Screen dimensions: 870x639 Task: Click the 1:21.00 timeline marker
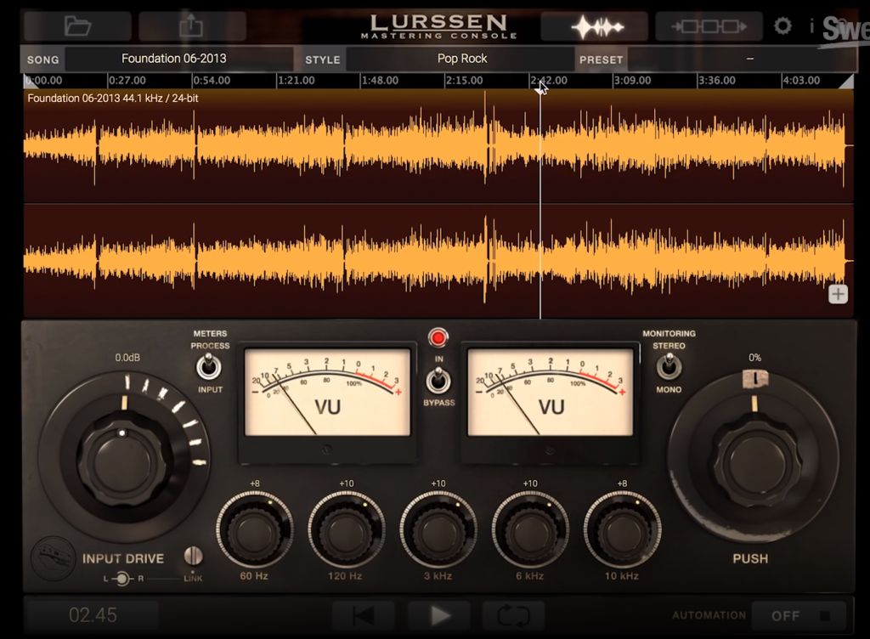[x=297, y=81]
